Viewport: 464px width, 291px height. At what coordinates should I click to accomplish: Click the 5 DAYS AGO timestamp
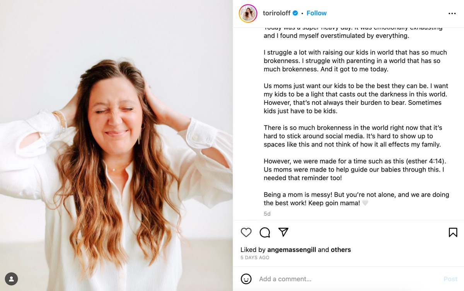click(254, 257)
